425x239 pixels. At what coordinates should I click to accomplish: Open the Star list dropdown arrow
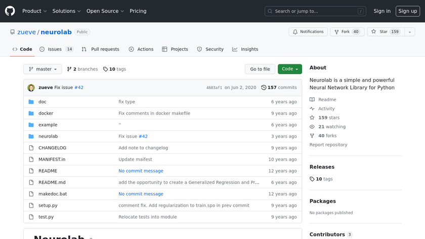[x=409, y=32]
